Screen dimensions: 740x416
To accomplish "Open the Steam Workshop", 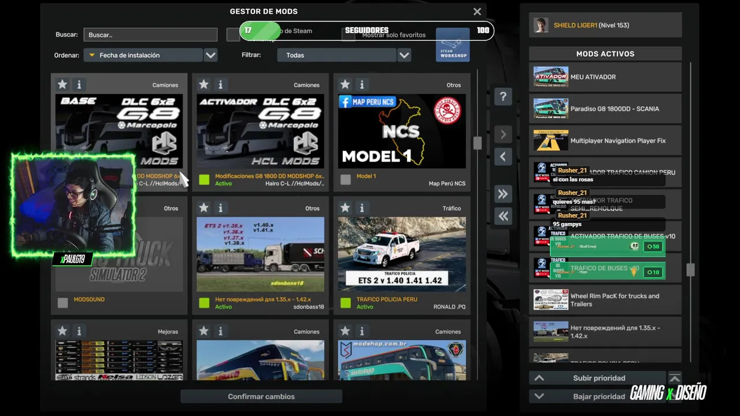I will click(x=453, y=45).
